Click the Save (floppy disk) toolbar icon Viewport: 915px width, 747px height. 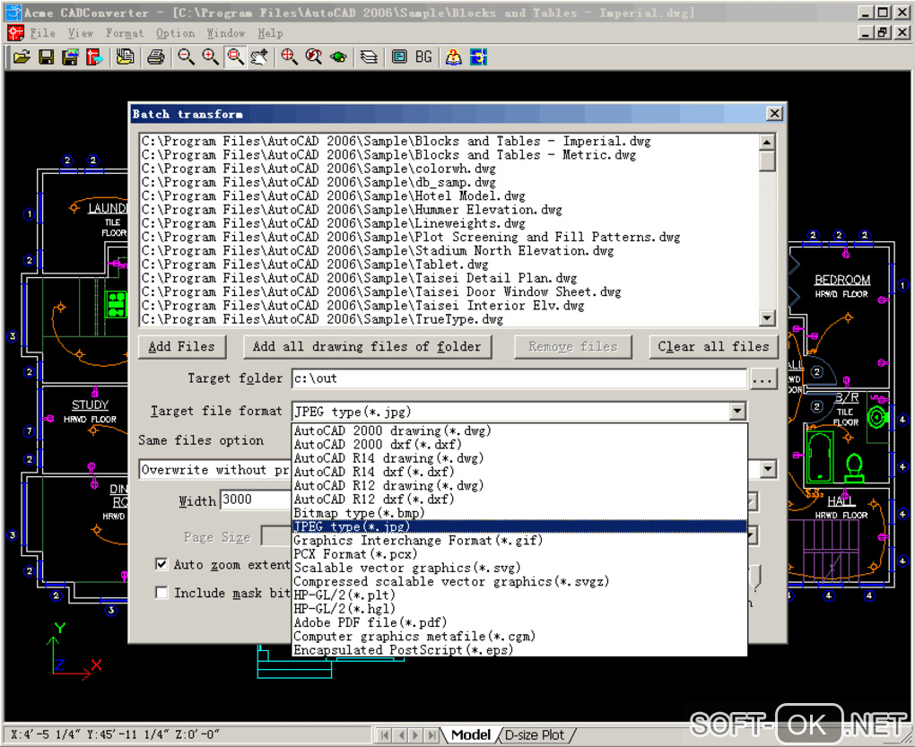tap(46, 57)
